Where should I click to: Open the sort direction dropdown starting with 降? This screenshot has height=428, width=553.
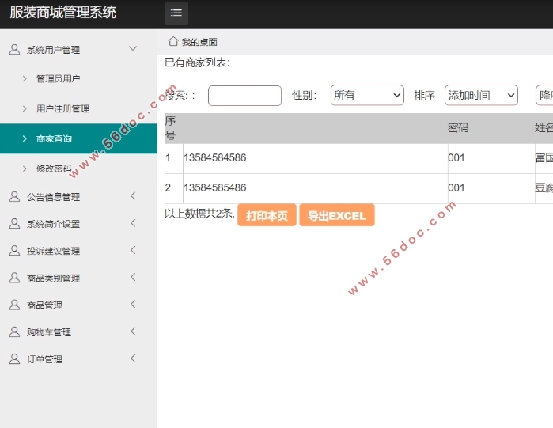coord(544,95)
